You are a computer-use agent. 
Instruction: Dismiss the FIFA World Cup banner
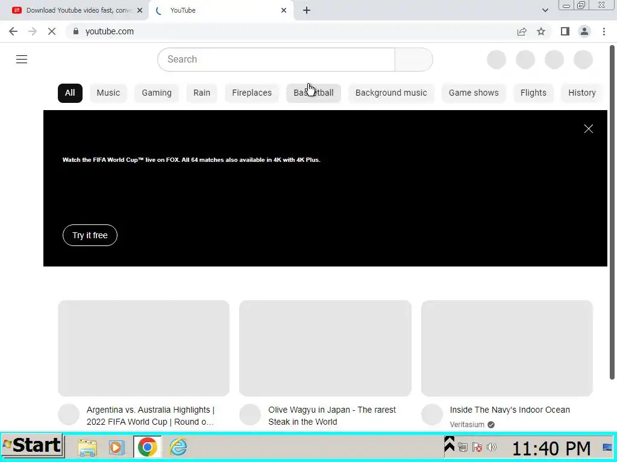[588, 129]
